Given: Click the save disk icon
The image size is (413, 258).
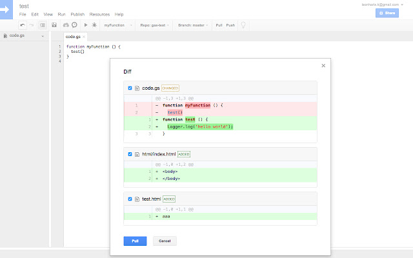Looking at the screenshot, I should [x=54, y=25].
